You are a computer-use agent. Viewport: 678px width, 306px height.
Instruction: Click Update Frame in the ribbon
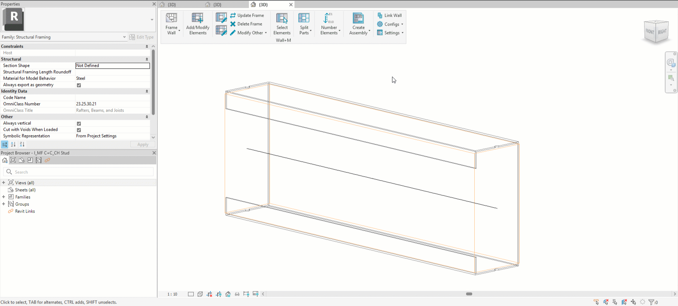point(250,15)
